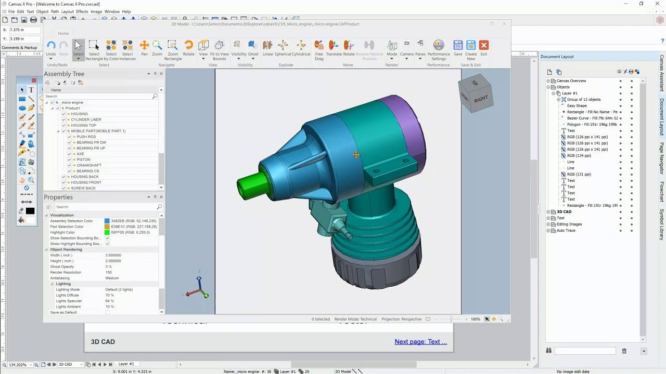
Task: Open Performance Settings
Action: coord(439,47)
